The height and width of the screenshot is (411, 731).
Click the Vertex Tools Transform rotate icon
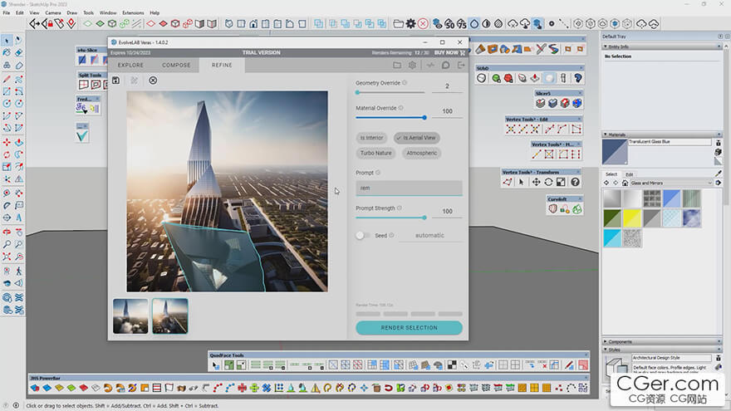point(549,182)
